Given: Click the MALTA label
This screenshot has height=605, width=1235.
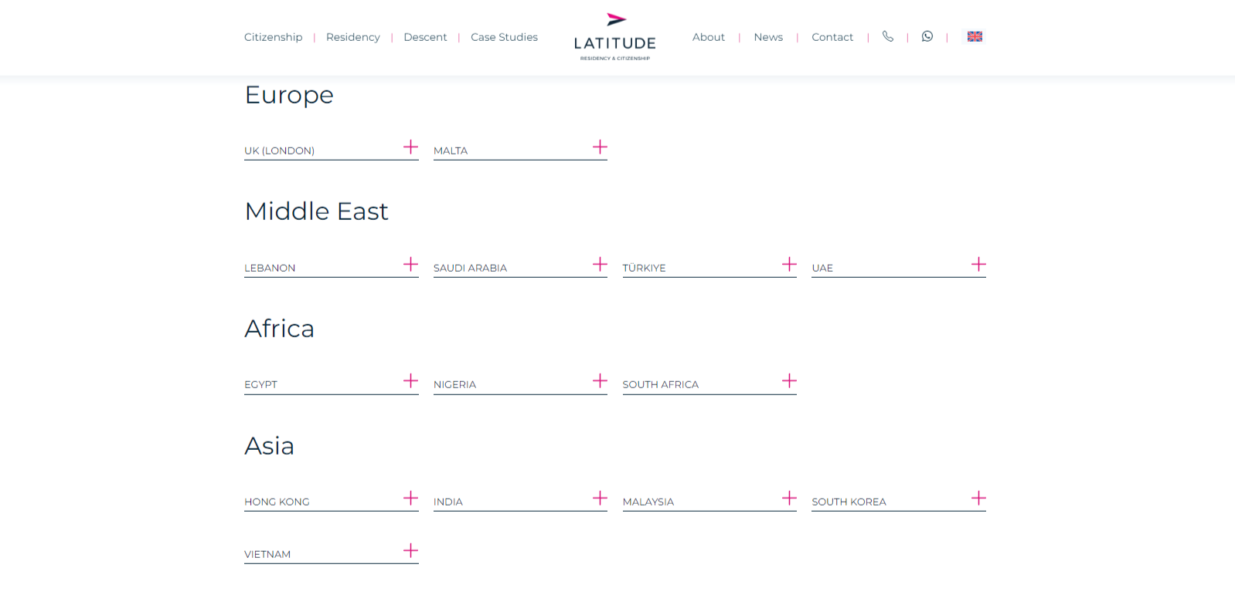Looking at the screenshot, I should click(451, 150).
